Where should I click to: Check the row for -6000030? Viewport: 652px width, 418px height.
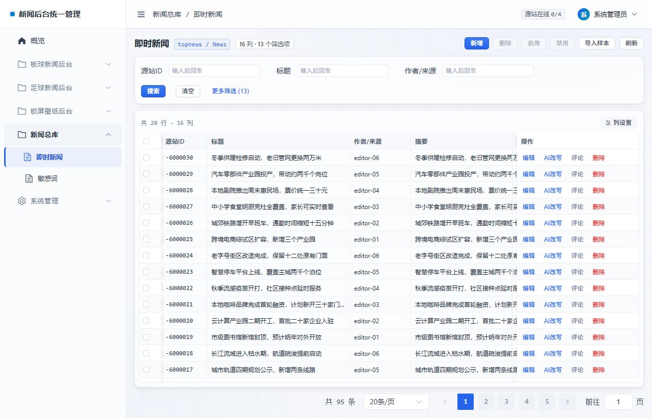pyautogui.click(x=146, y=158)
